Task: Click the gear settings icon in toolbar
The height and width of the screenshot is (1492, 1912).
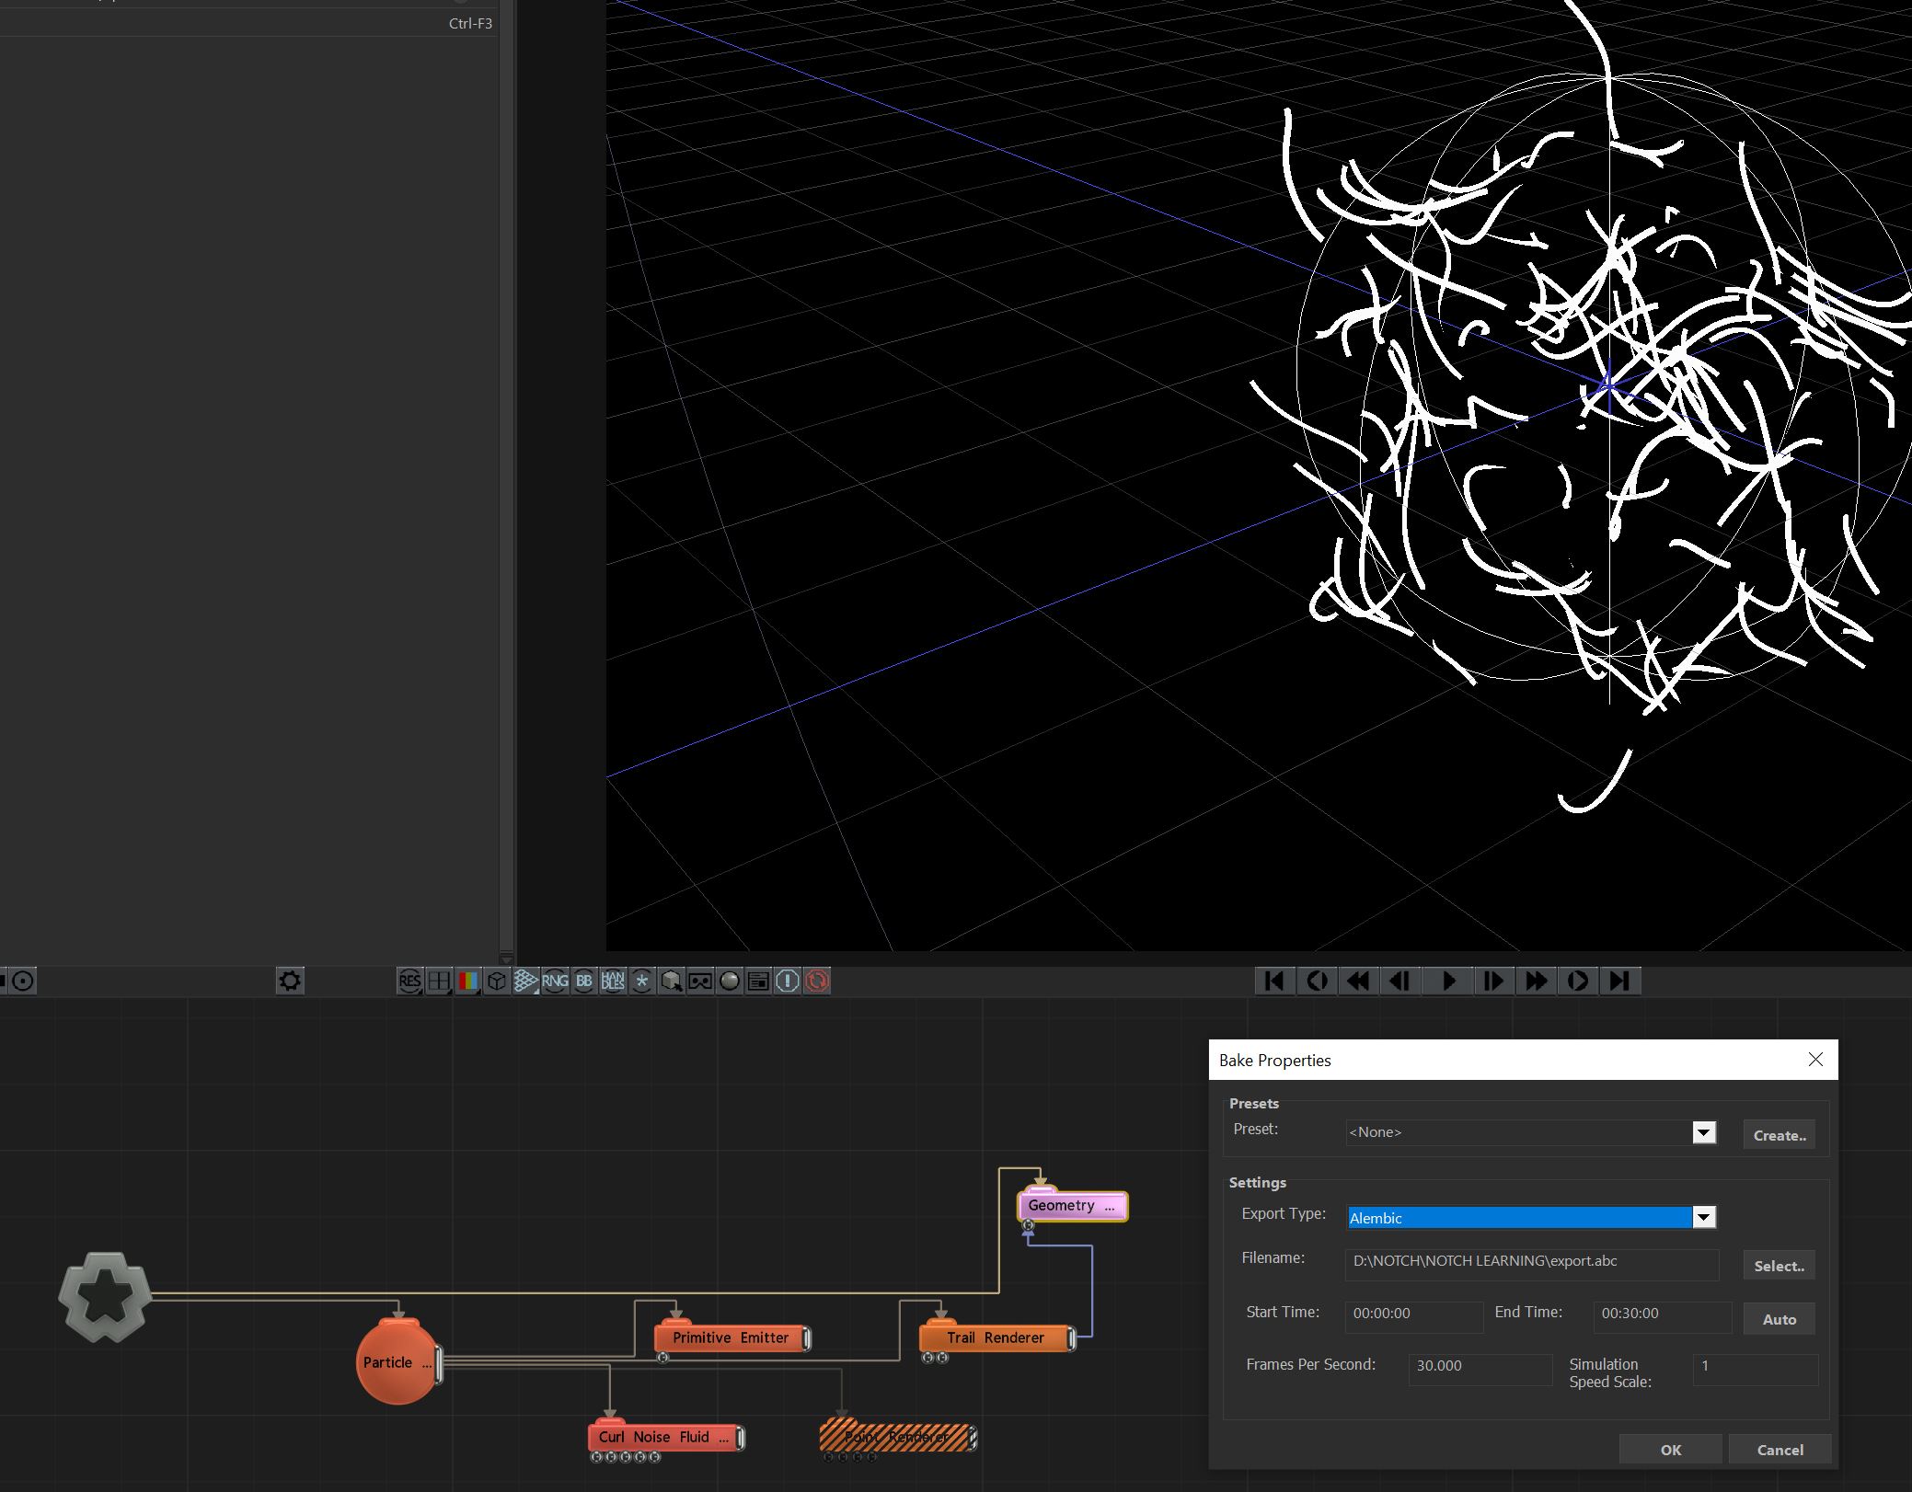Action: [290, 981]
